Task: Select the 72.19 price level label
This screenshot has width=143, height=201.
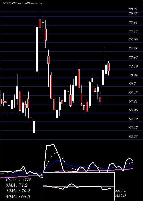Action: (x=133, y=66)
